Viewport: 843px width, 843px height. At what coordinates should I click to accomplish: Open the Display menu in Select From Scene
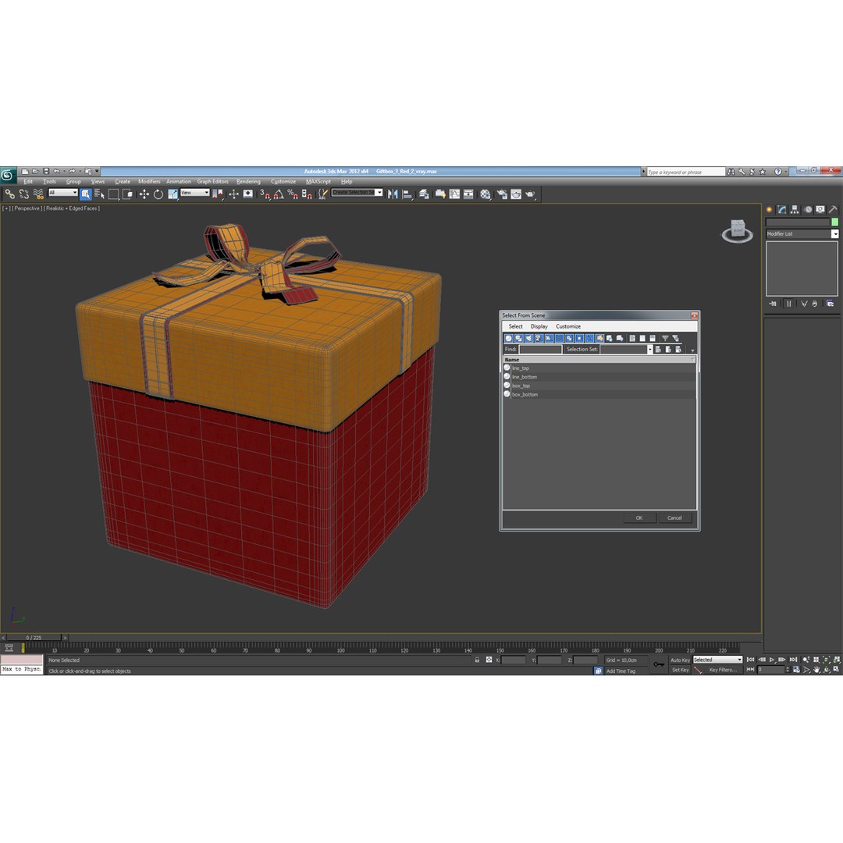point(539,326)
